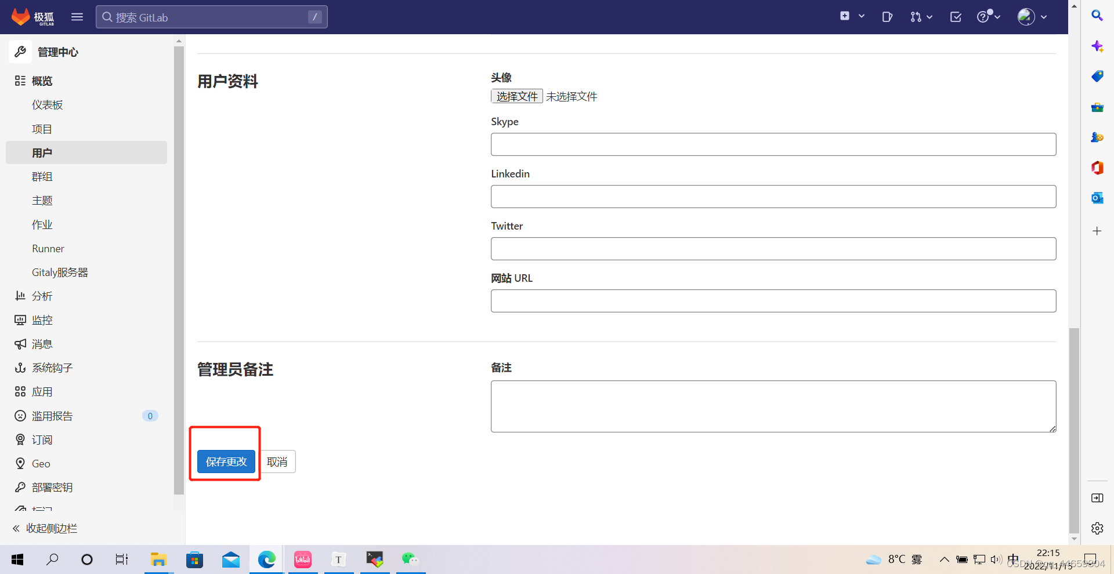
Task: Toggle the Edge sidebar hide button
Action: pyautogui.click(x=1097, y=498)
